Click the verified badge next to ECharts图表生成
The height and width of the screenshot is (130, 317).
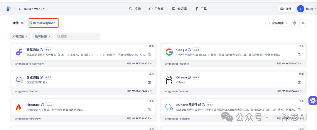[203, 105]
